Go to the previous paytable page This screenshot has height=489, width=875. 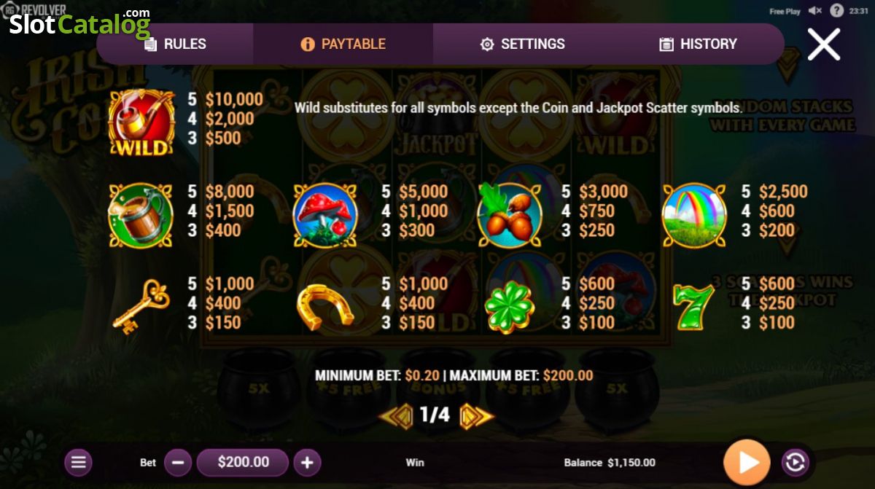point(397,415)
